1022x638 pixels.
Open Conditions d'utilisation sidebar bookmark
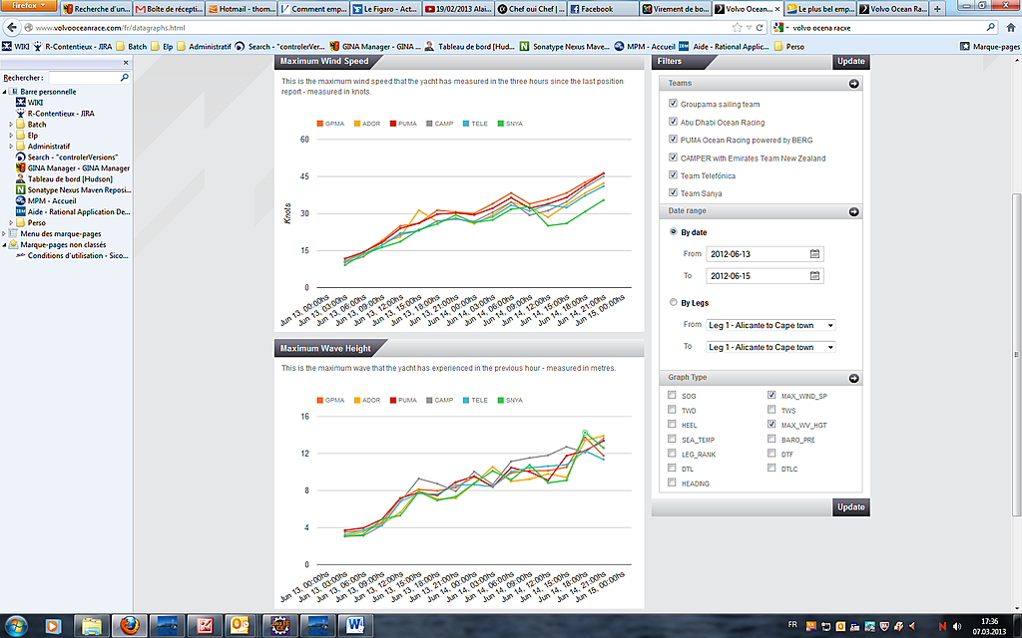pos(72,256)
